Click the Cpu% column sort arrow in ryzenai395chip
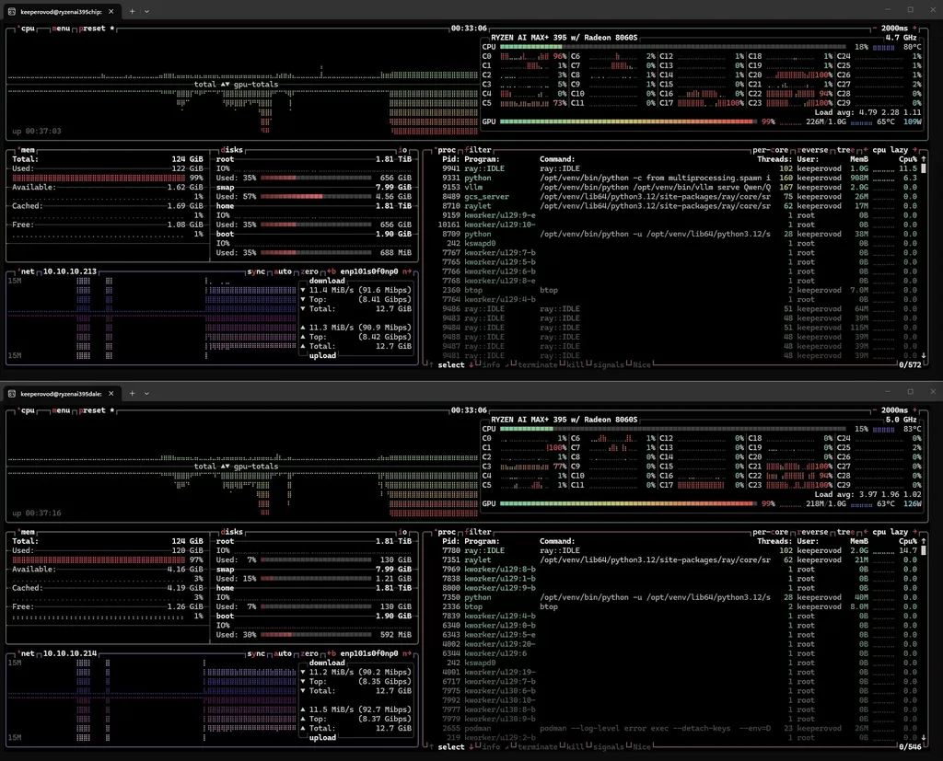The image size is (943, 761). pyautogui.click(x=924, y=159)
